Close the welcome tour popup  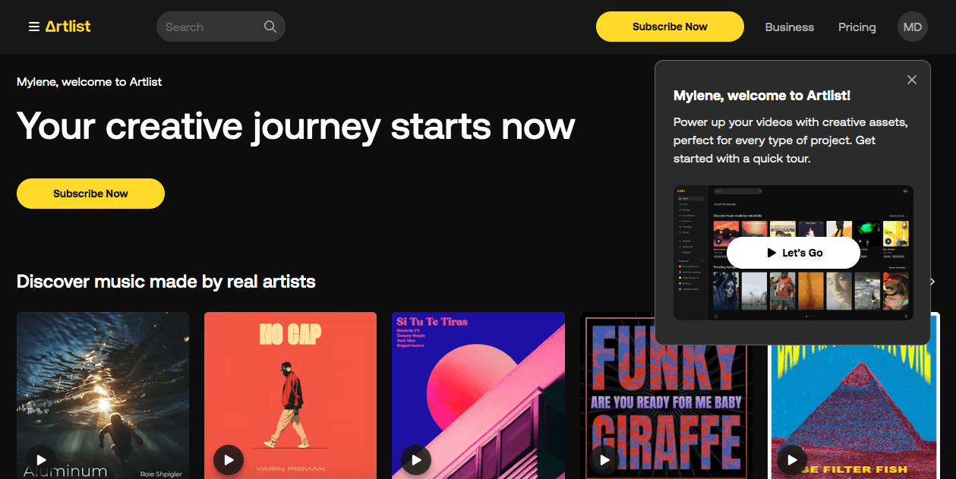pos(912,80)
